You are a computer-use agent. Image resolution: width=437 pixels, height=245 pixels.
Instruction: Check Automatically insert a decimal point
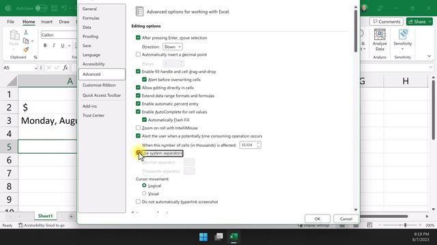138,54
